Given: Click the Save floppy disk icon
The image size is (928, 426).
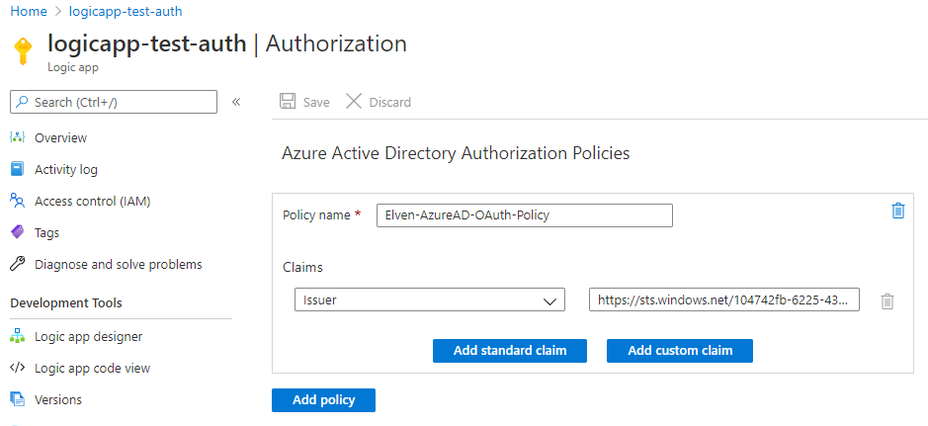Looking at the screenshot, I should coord(288,102).
